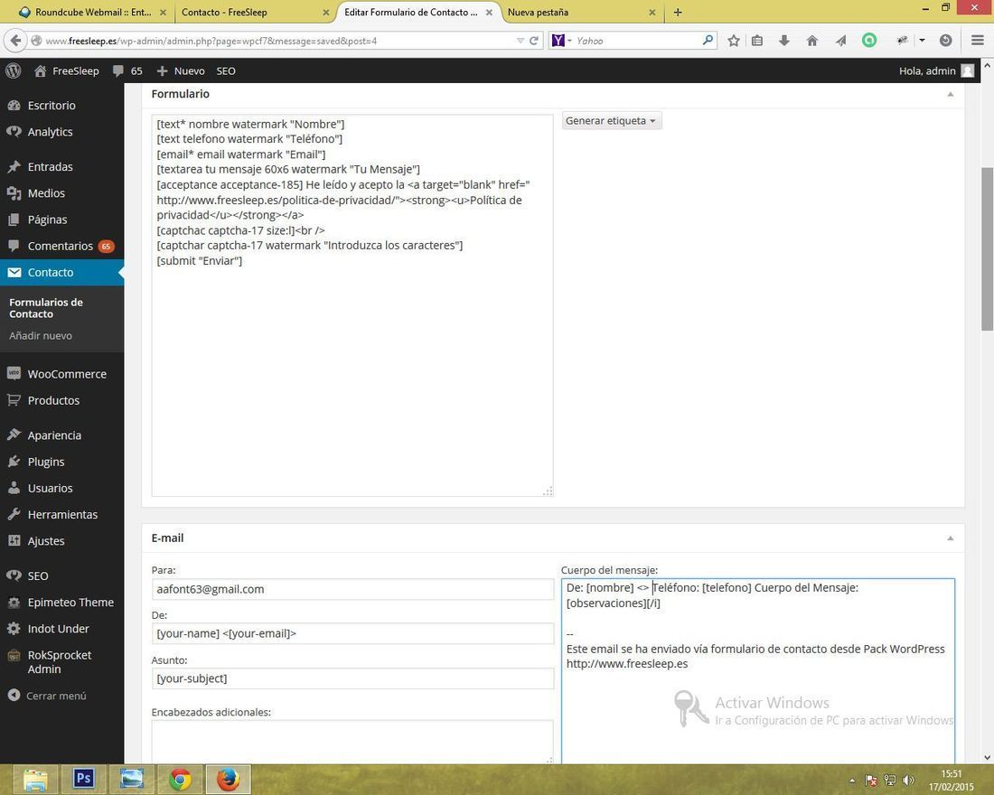Open a new browser tab
This screenshot has height=795, width=994.
678,12
